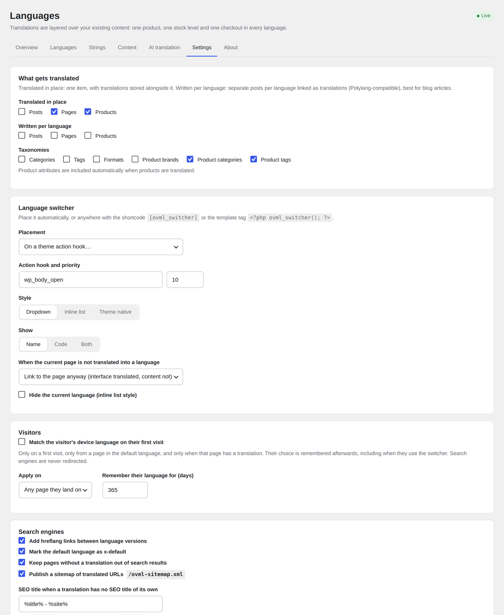Uncheck the Product tags taxonomy
The width and height of the screenshot is (504, 615).
(254, 159)
